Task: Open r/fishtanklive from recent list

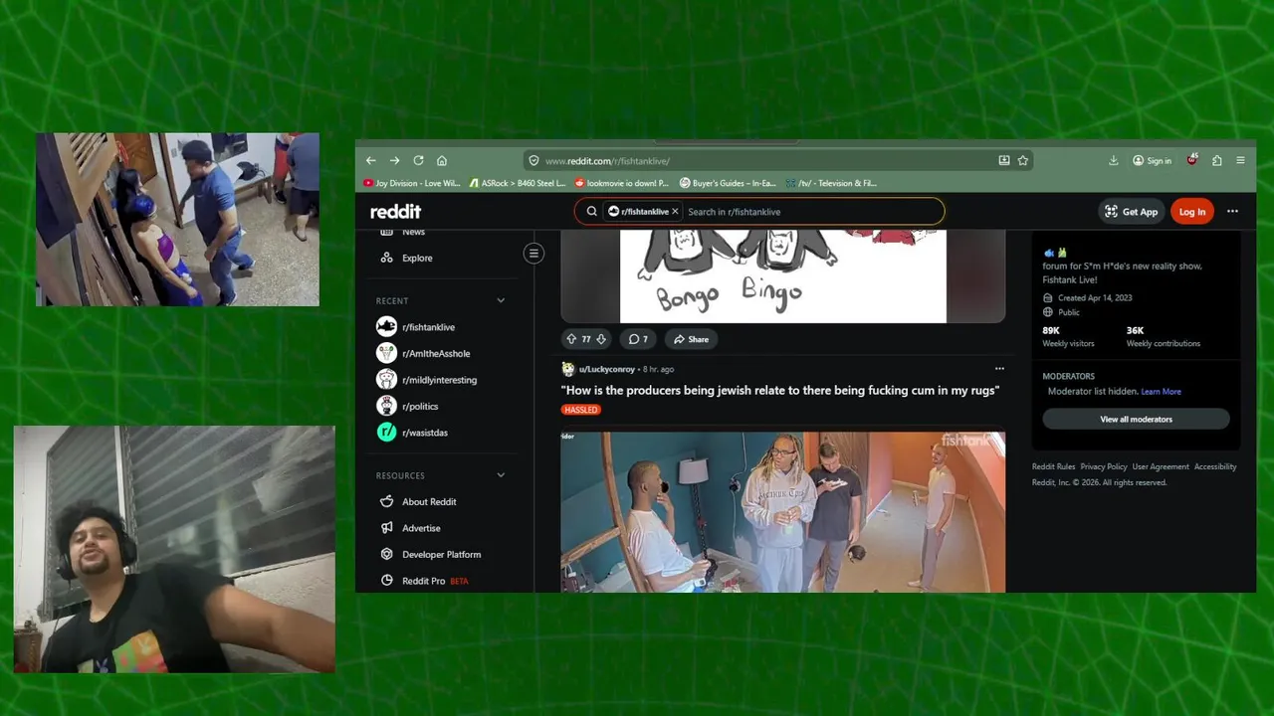Action: (429, 327)
